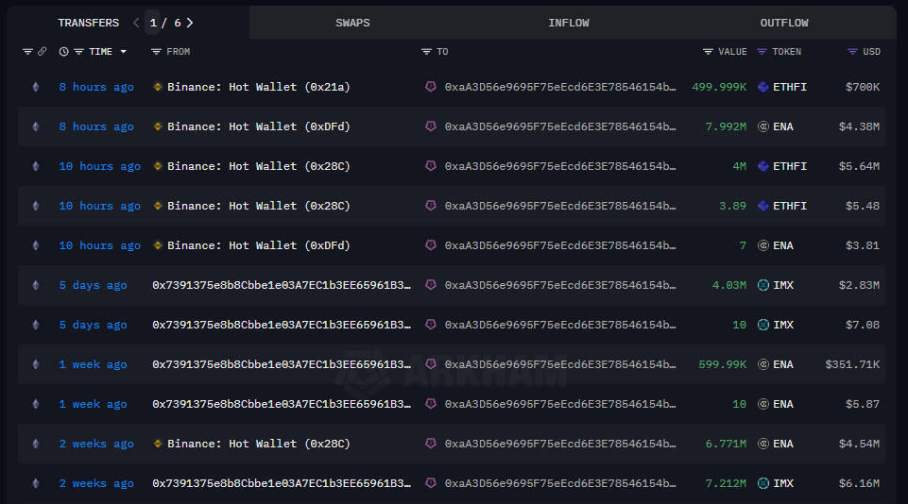Switch to the SWAPS tab
The height and width of the screenshot is (504, 908).
click(x=352, y=23)
